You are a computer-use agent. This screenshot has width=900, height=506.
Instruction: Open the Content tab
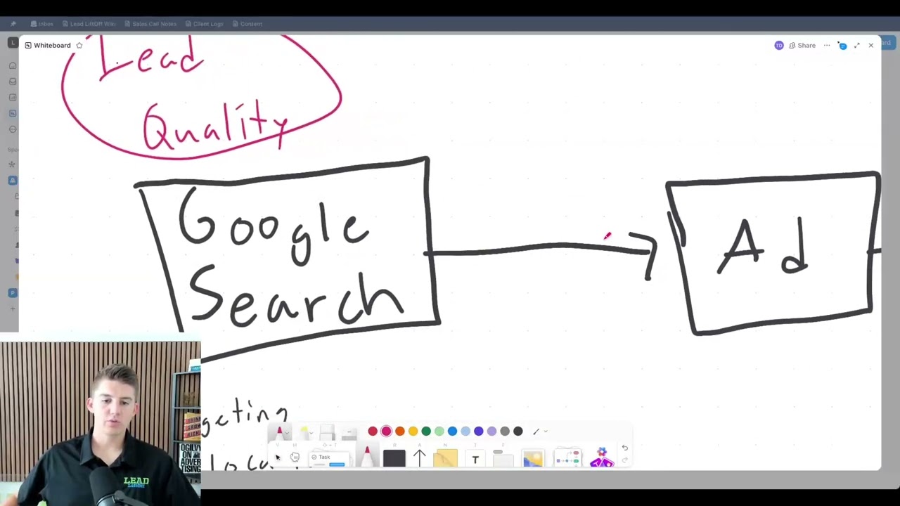click(x=247, y=24)
